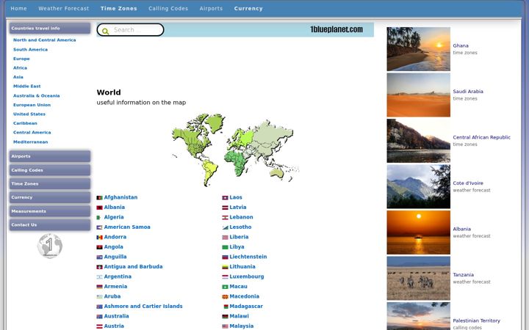Click the 1blueplanet.com logo
Screen dimensions: 529x330
click(337, 29)
